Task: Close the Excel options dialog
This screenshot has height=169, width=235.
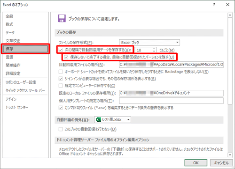Action: coord(227,5)
